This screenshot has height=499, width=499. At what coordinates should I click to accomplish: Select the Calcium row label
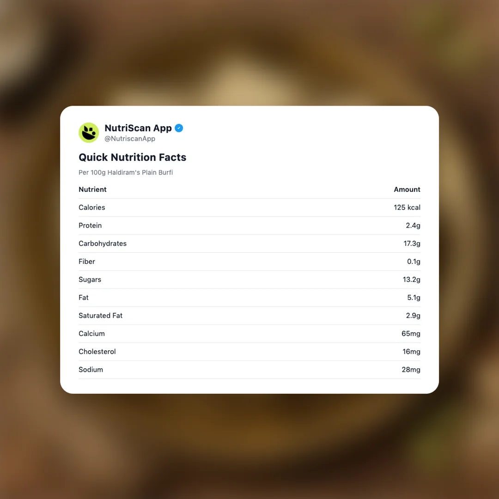pos(91,334)
